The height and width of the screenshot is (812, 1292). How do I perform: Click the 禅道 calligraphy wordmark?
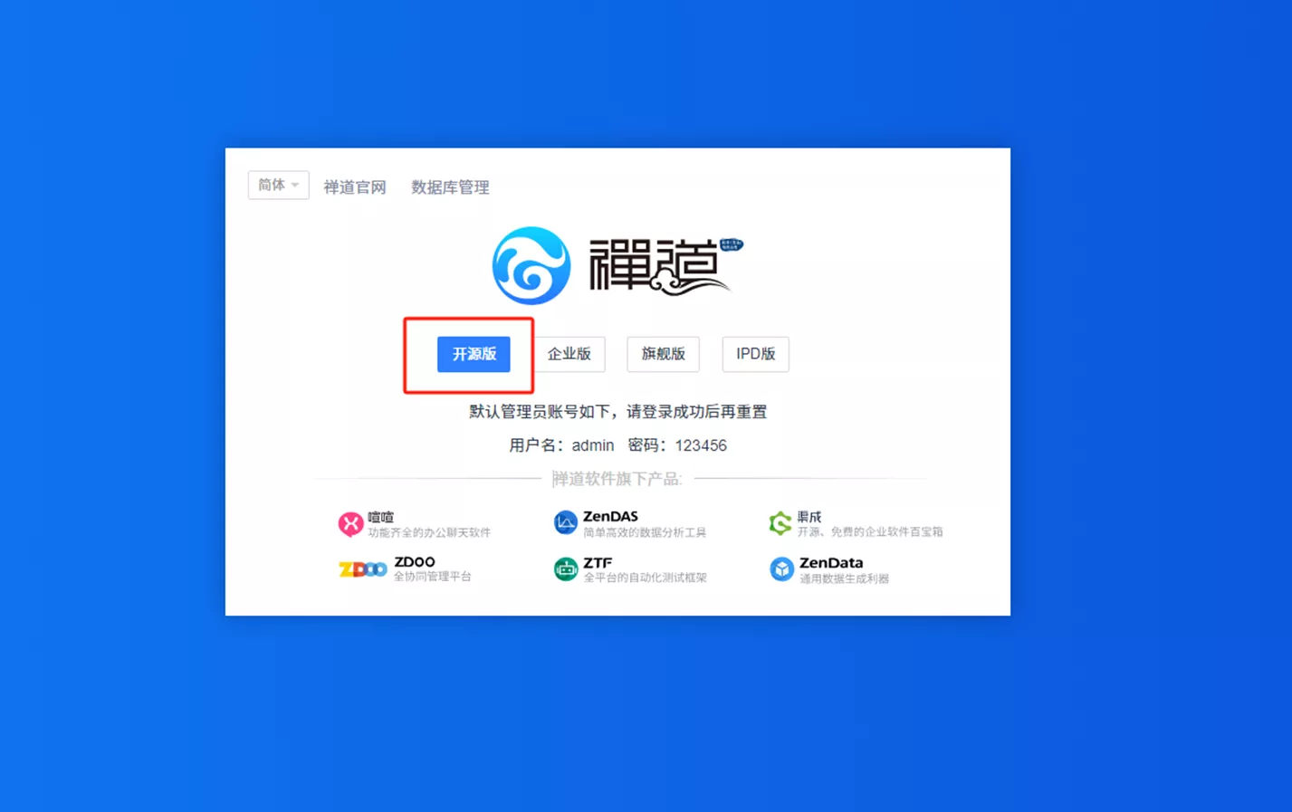[665, 266]
